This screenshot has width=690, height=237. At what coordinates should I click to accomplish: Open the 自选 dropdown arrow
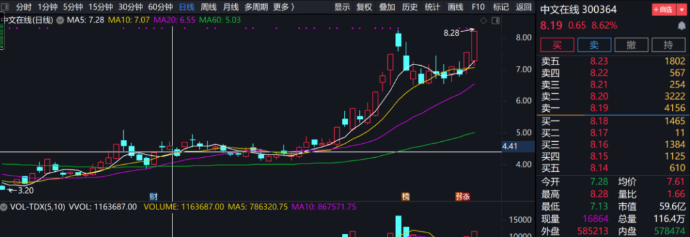(682, 9)
